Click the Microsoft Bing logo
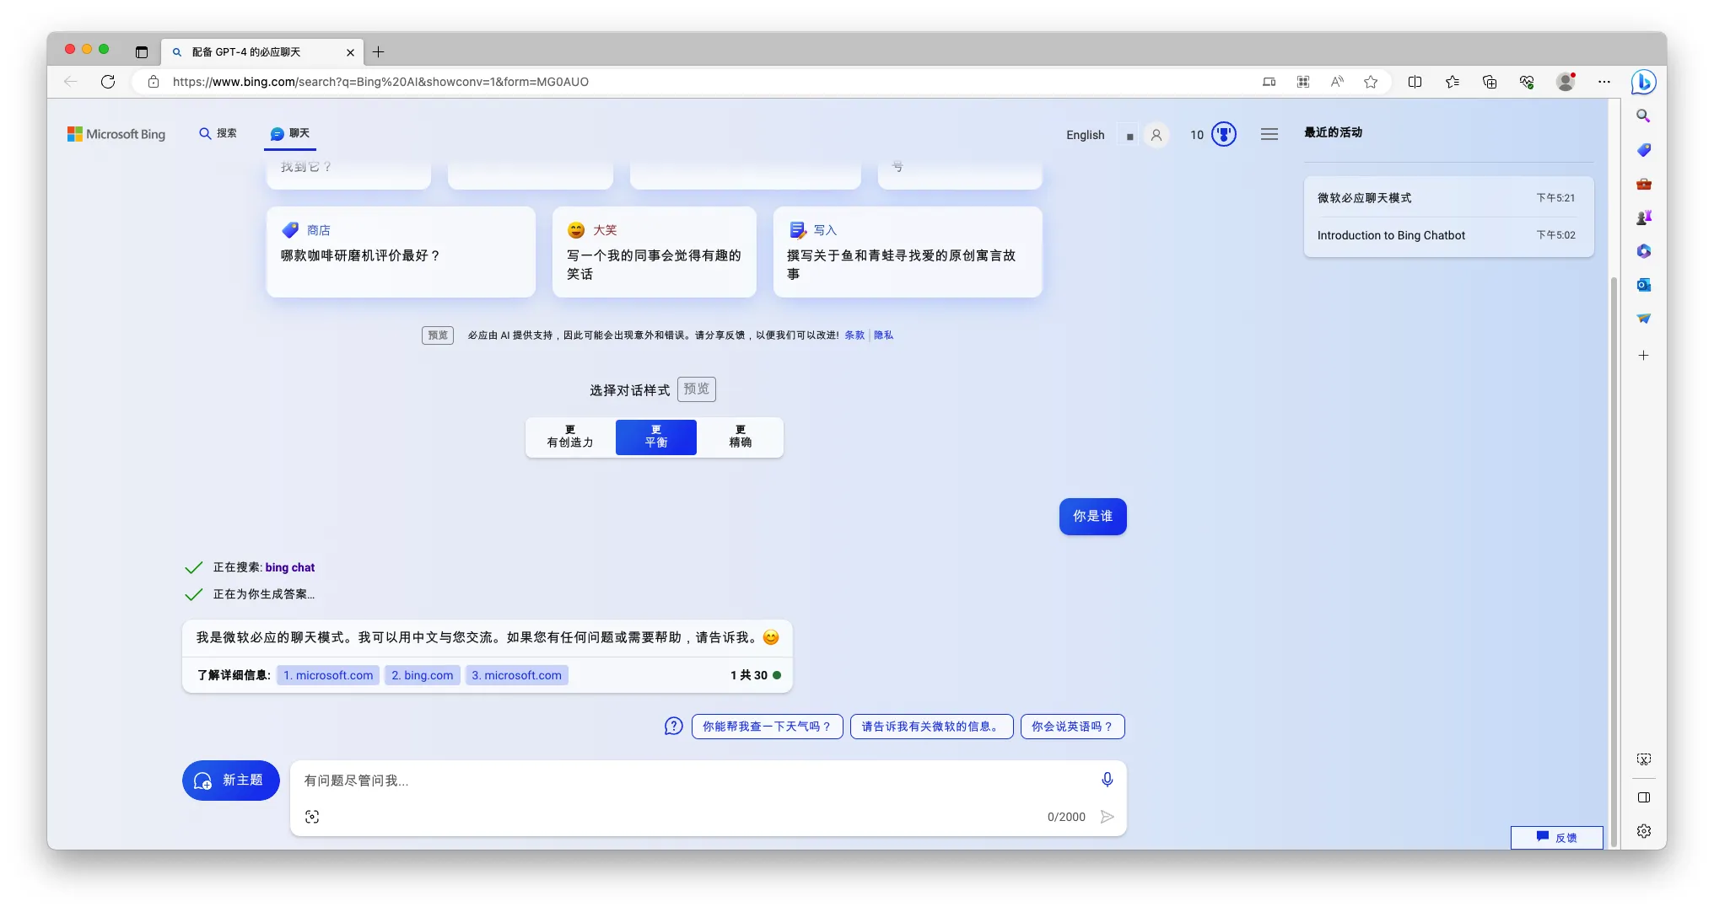 point(116,134)
